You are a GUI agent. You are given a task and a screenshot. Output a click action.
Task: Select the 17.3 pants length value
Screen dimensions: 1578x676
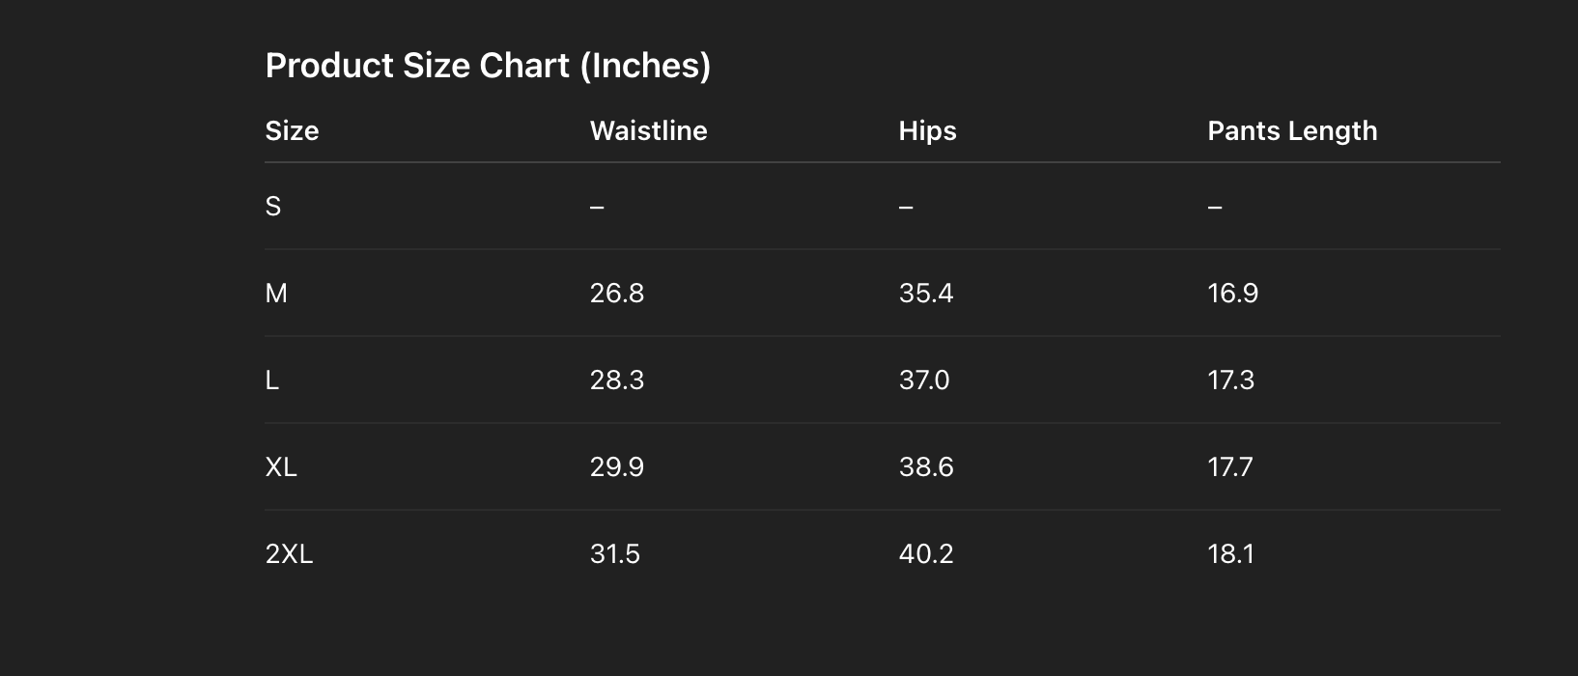point(1230,380)
